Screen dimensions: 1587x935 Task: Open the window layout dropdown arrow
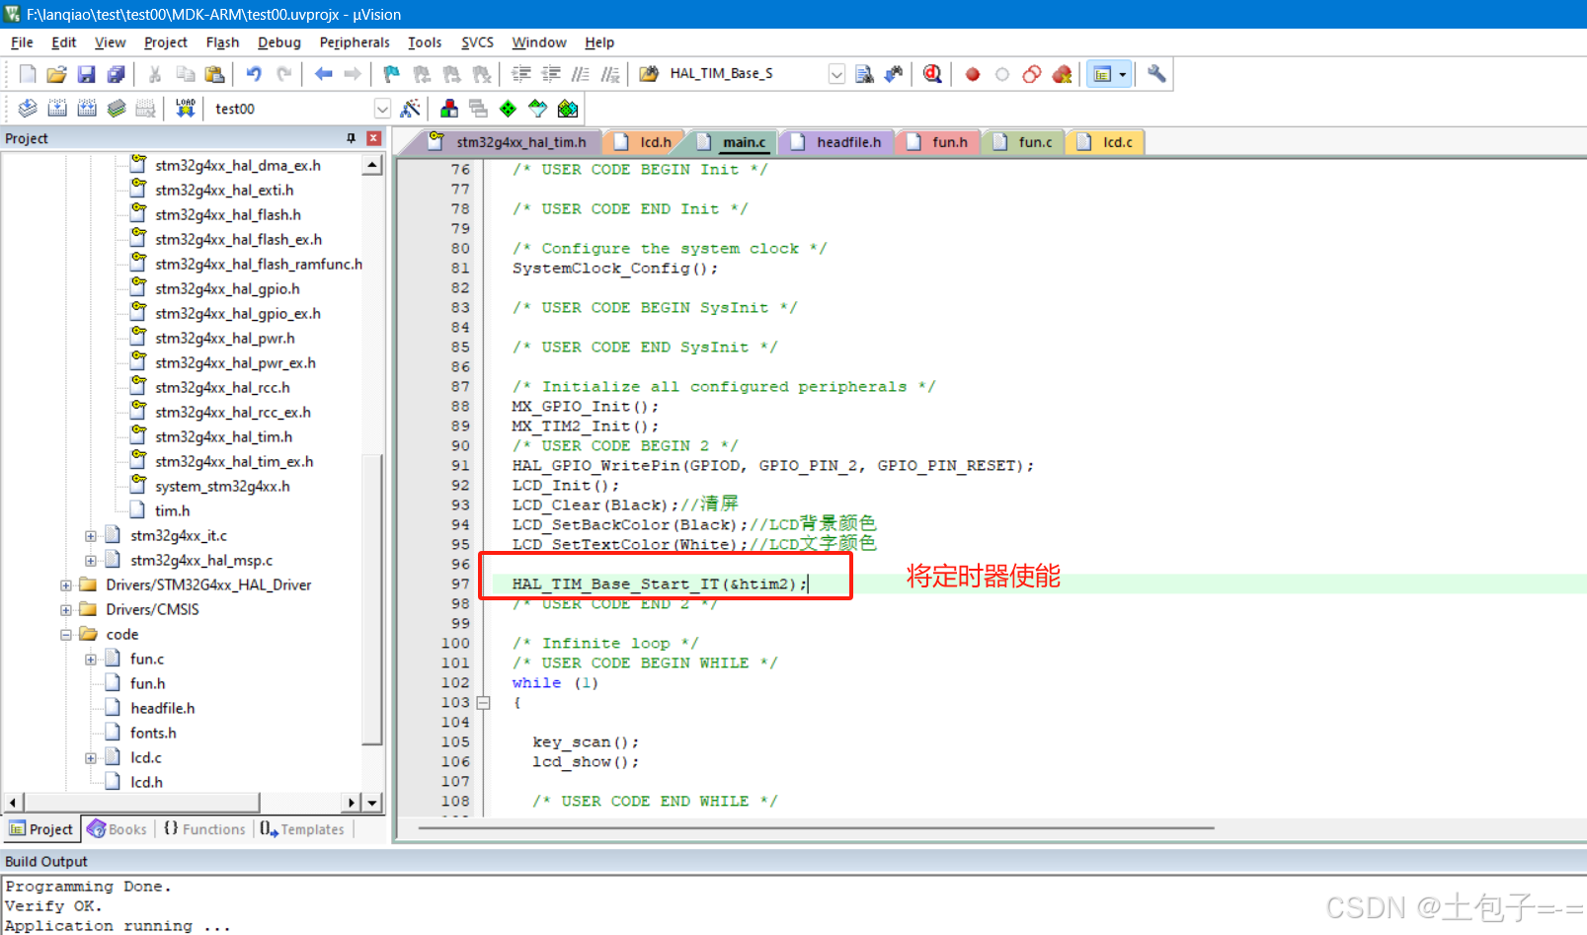click(x=1122, y=74)
